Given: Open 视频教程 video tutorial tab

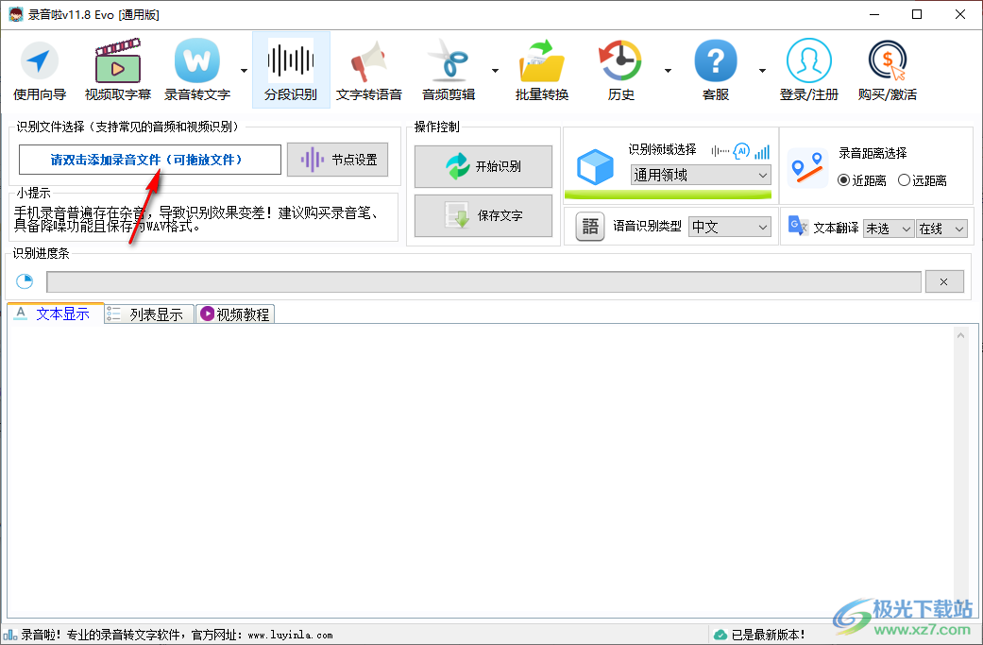Looking at the screenshot, I should pyautogui.click(x=235, y=314).
